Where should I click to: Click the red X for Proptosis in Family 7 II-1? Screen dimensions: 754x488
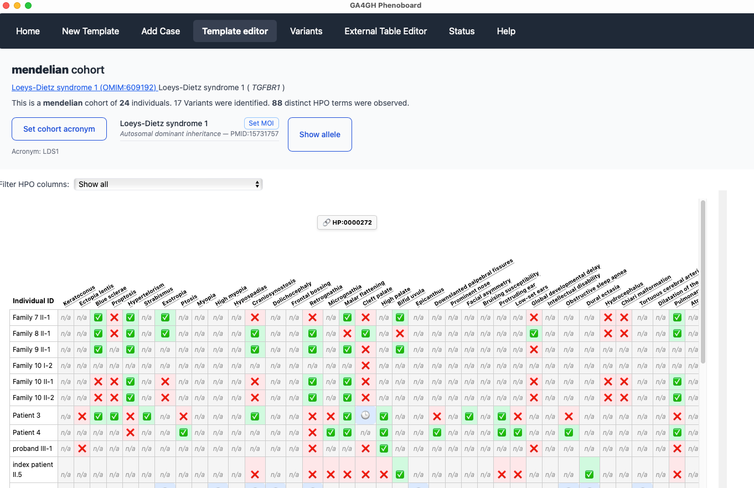[114, 317]
